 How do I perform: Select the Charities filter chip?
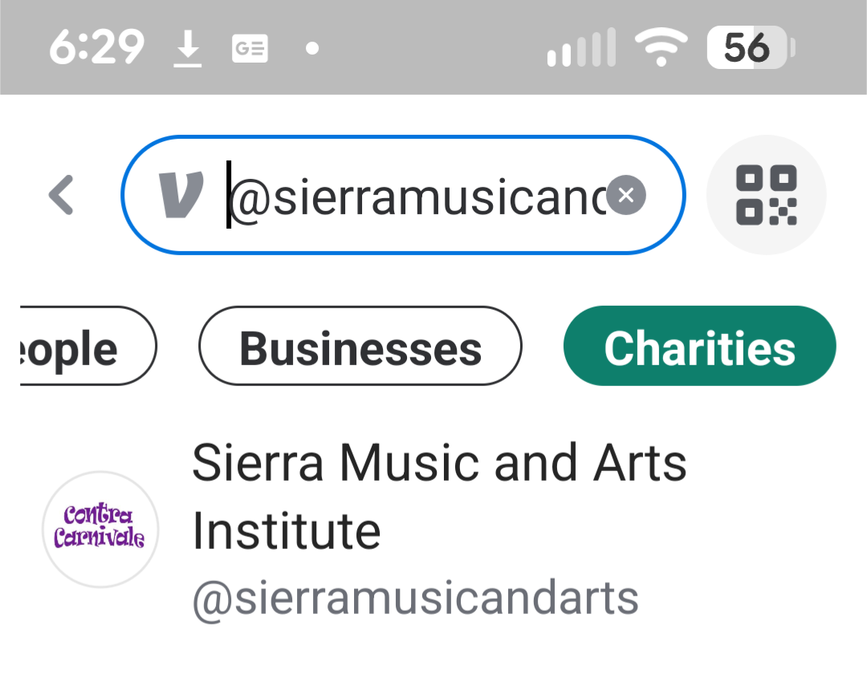[699, 347]
